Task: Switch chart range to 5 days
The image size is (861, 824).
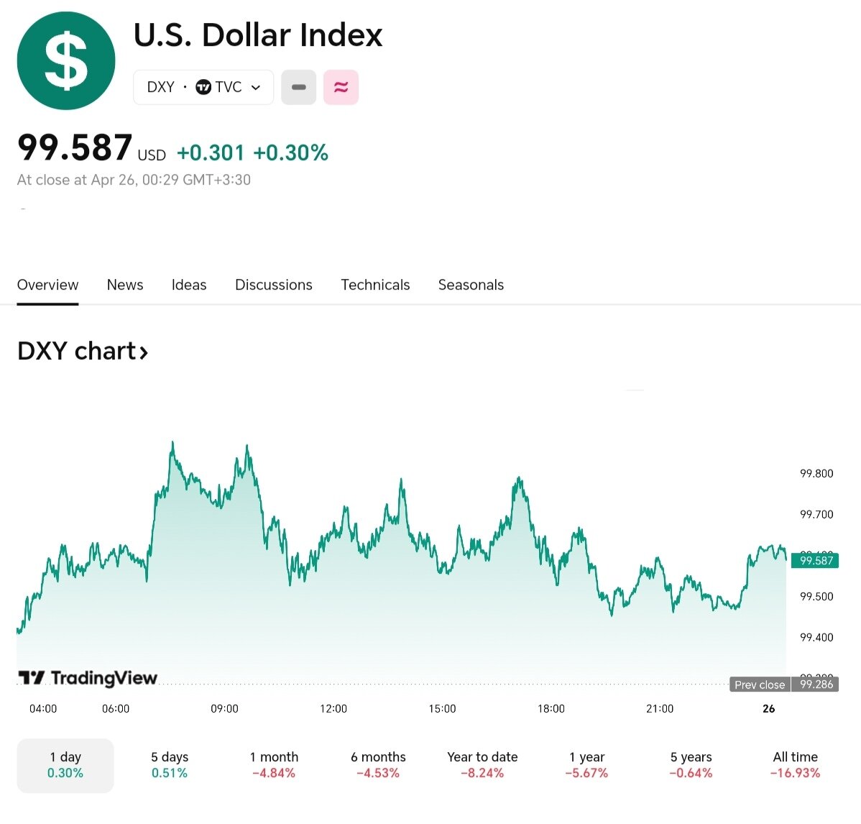Action: [x=170, y=765]
